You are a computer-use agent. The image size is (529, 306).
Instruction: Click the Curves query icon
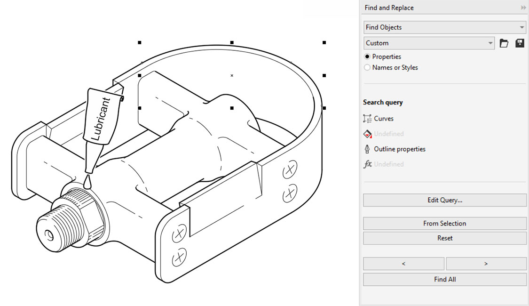[x=367, y=119]
